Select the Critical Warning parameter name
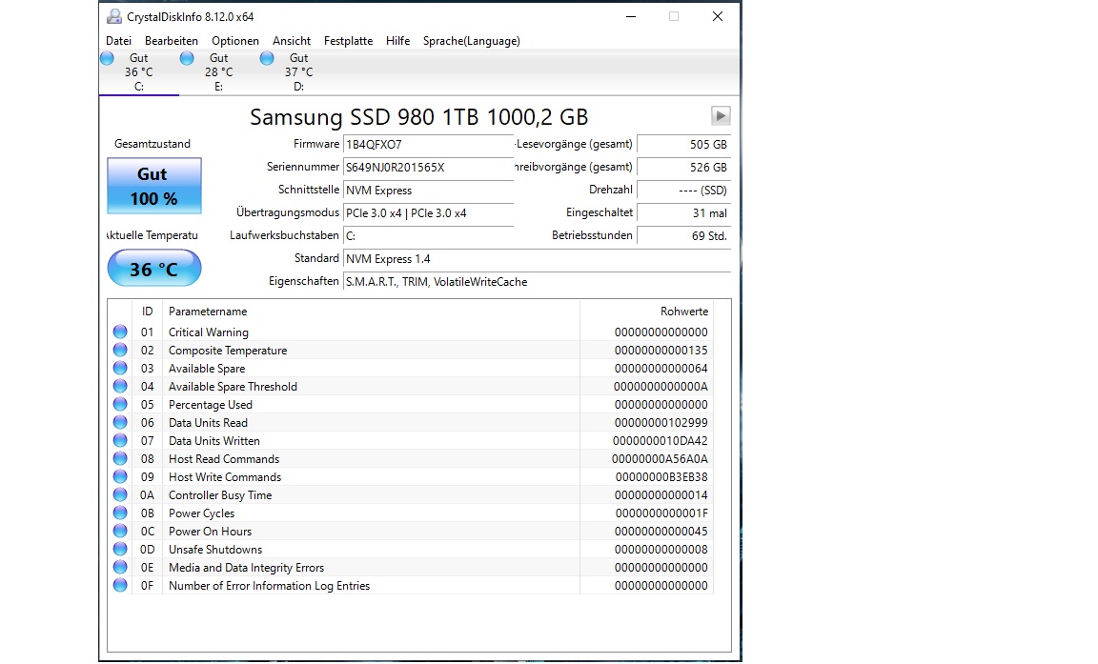The image size is (1098, 664). click(209, 332)
